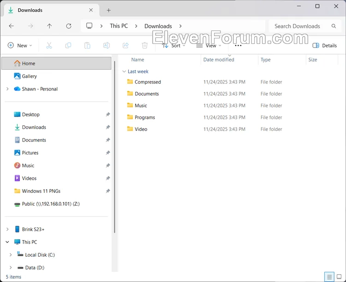The image size is (346, 282).
Task: Go up one folder level
Action: tap(49, 26)
